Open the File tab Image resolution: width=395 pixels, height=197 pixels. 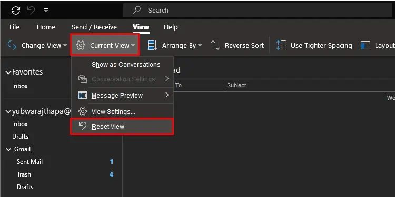14,27
